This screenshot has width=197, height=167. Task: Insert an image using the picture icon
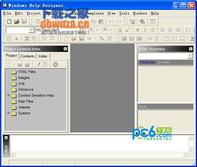(x=132, y=21)
